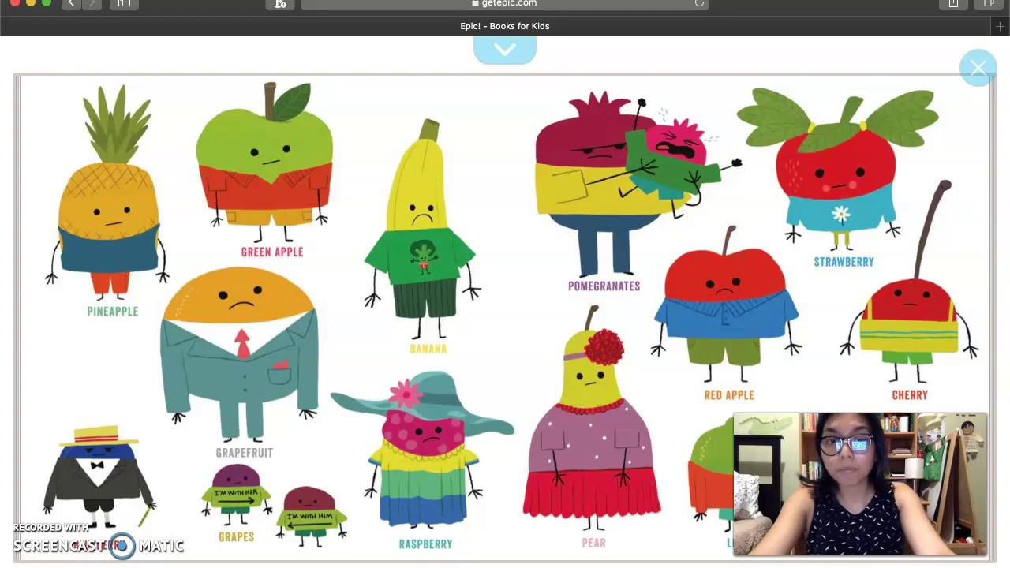Add a new tab with the plus button
Viewport: 1010px width, 568px height.
[1000, 26]
